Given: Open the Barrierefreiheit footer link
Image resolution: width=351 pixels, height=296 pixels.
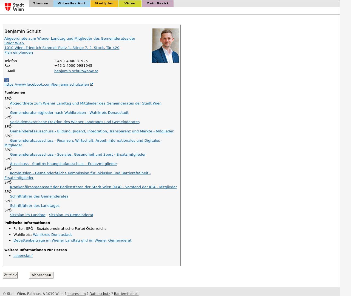Looking at the screenshot, I should point(126,294).
